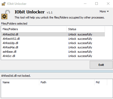The width and height of the screenshot is (113, 99).
Task: Click the Path column header
Action: [x=67, y=82]
